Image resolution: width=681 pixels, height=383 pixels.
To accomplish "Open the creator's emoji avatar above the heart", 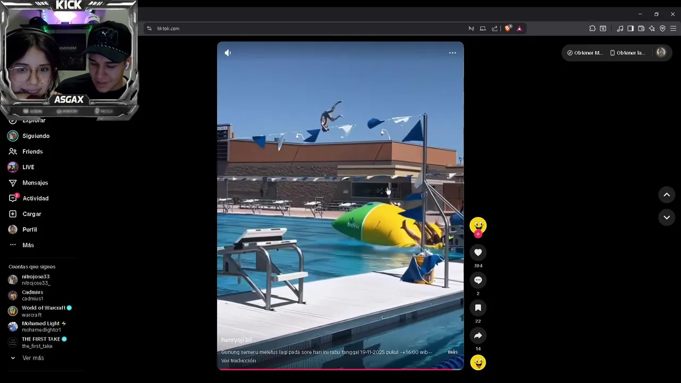I will coord(478,225).
